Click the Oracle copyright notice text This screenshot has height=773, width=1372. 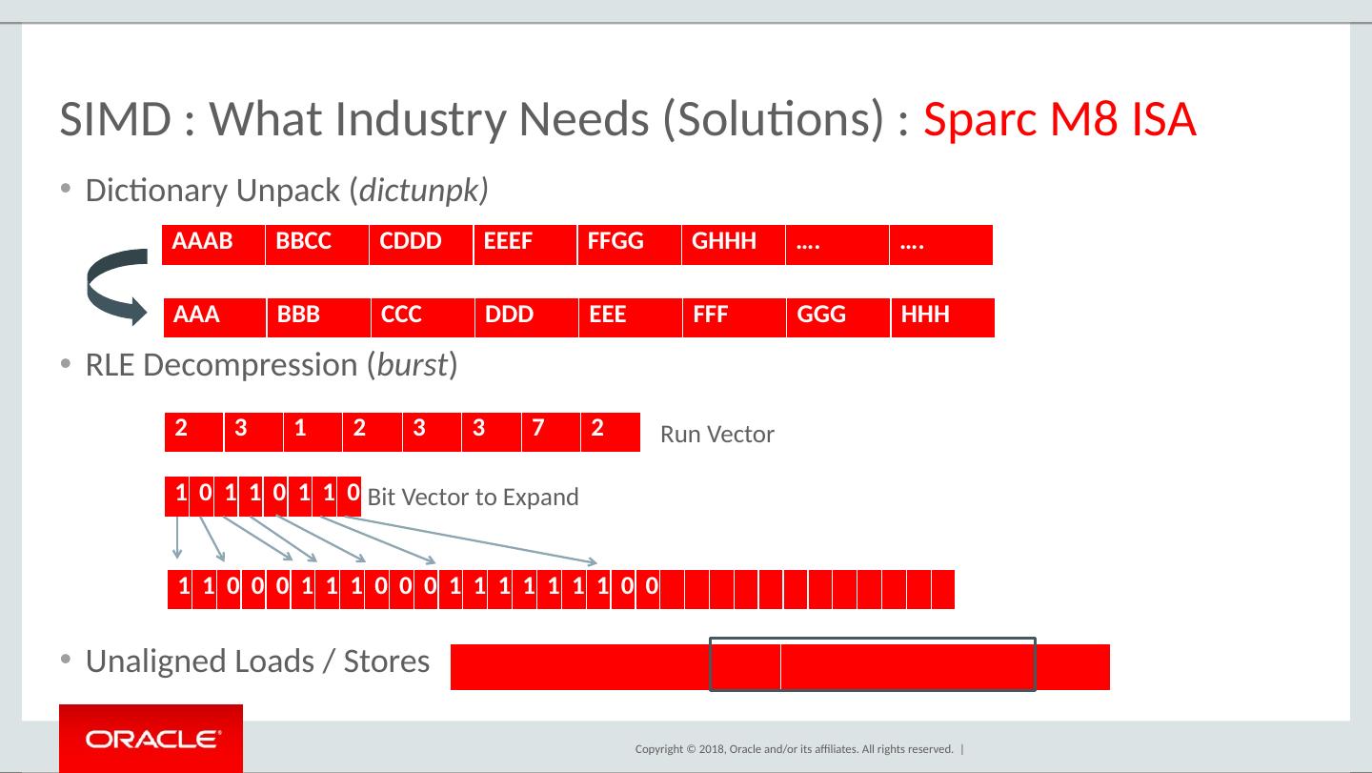point(794,750)
